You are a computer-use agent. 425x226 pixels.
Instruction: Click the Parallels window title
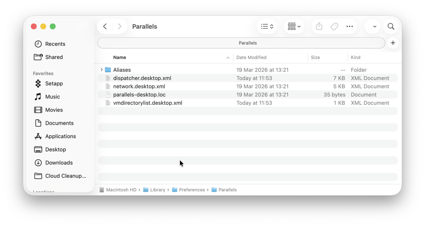coord(145,27)
